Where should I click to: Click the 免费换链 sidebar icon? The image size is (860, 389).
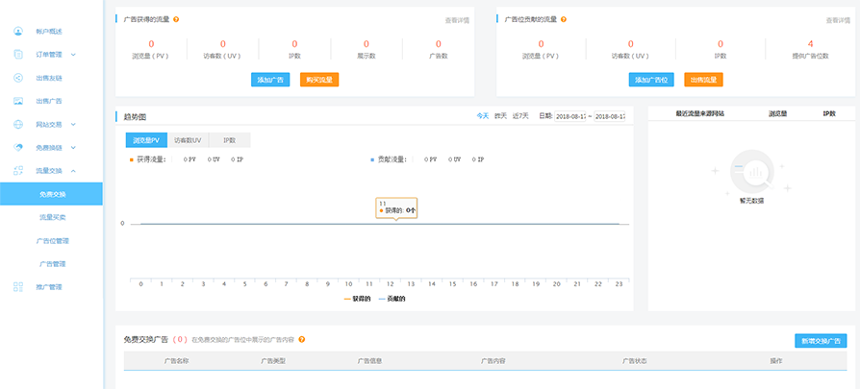[x=17, y=147]
